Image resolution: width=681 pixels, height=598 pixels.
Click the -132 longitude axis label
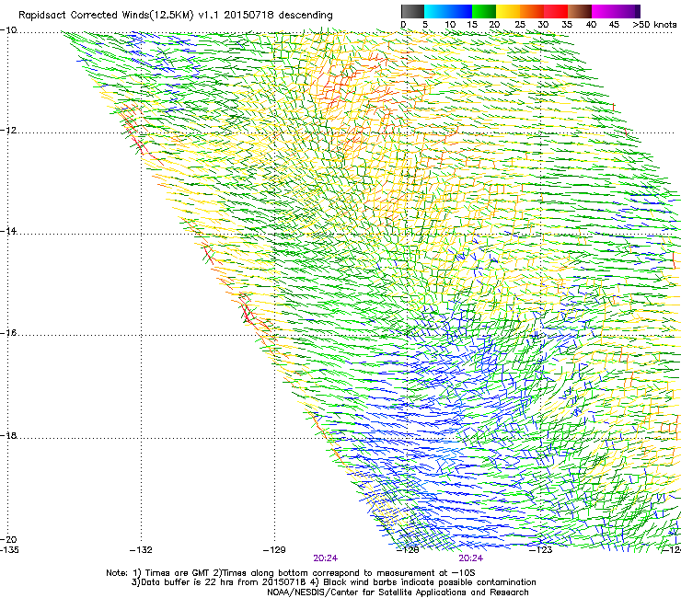141,550
